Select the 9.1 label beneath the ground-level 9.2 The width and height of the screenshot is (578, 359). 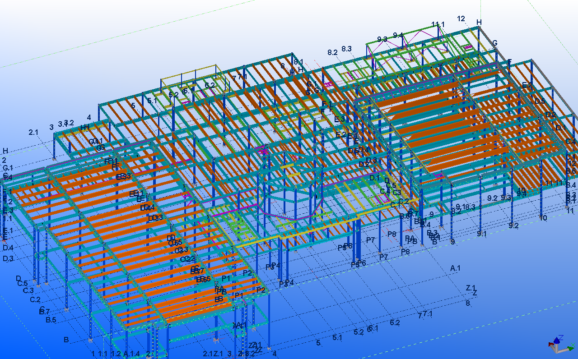click(x=482, y=234)
